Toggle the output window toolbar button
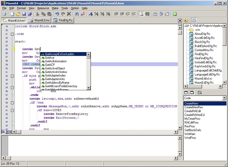228x167 pixels. (x=147, y=14)
